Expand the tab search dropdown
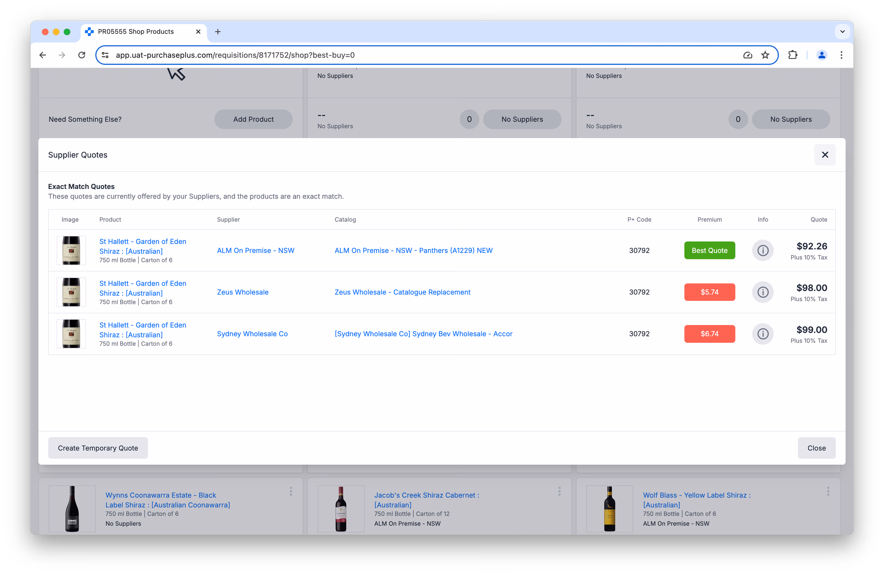Image resolution: width=884 pixels, height=575 pixels. pyautogui.click(x=842, y=32)
